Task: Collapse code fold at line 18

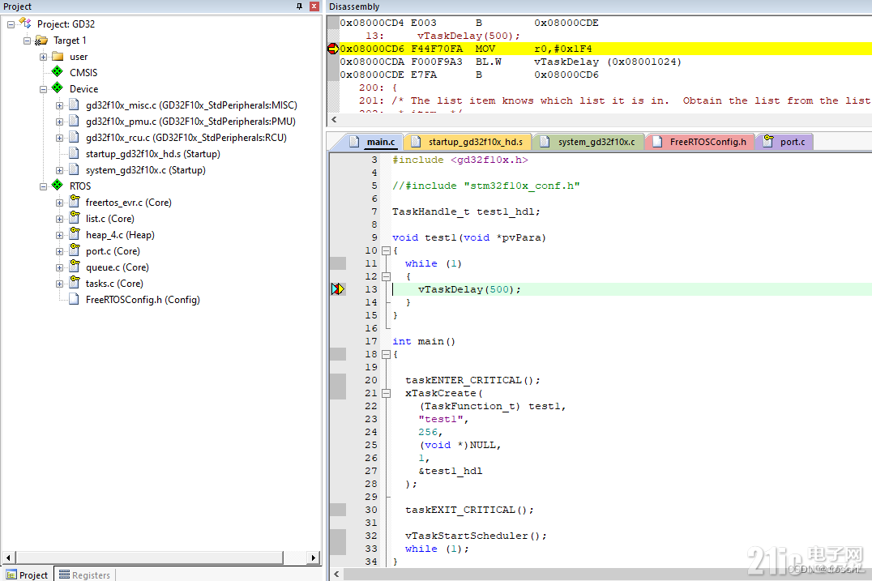Action: click(x=386, y=354)
